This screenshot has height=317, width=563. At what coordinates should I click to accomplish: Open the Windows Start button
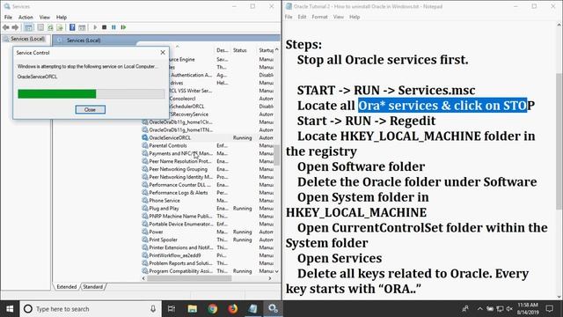[10, 309]
